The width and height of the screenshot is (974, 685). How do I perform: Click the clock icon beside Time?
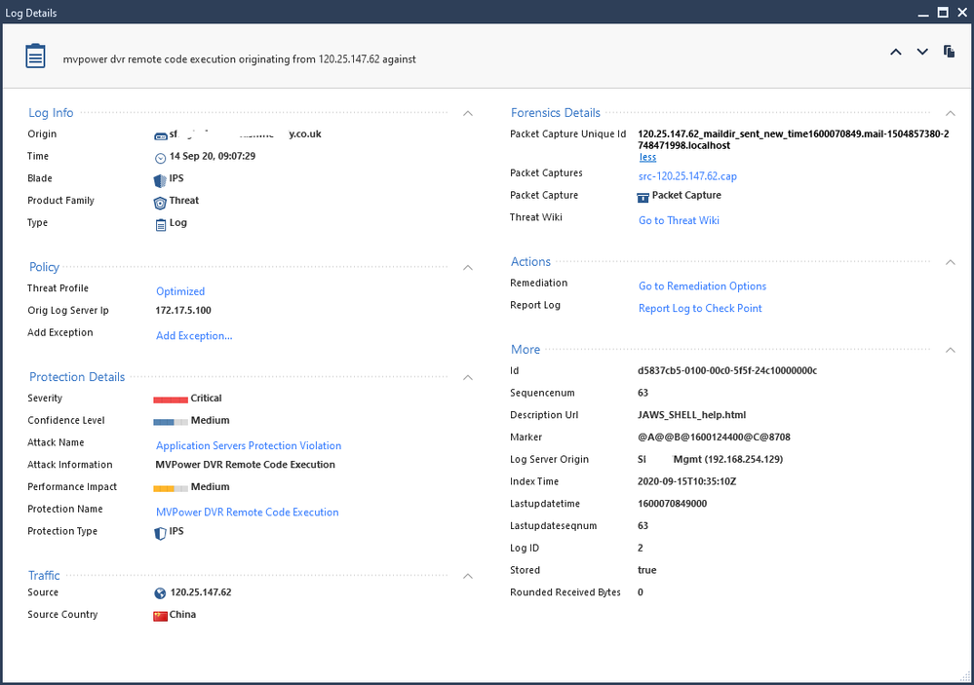[160, 158]
